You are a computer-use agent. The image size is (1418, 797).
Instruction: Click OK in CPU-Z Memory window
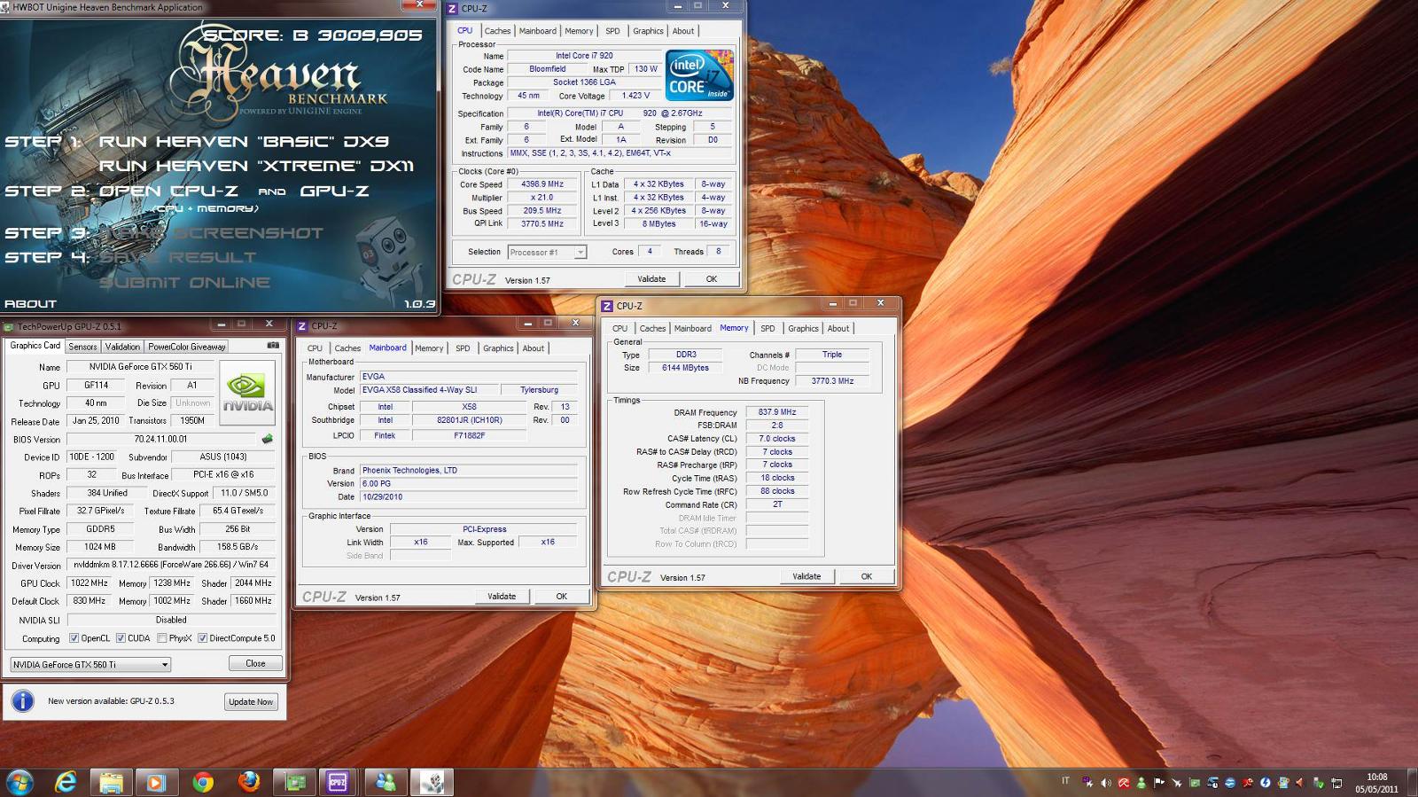[867, 576]
